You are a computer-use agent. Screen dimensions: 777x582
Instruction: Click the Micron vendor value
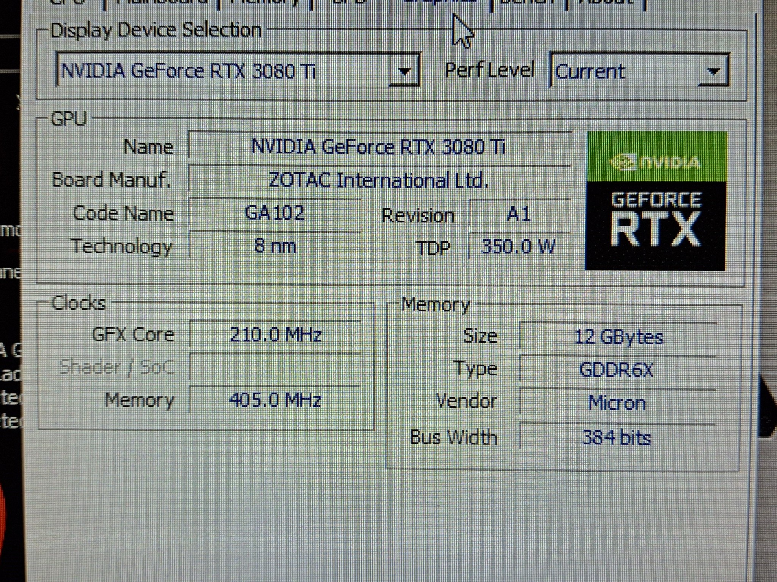(x=618, y=403)
